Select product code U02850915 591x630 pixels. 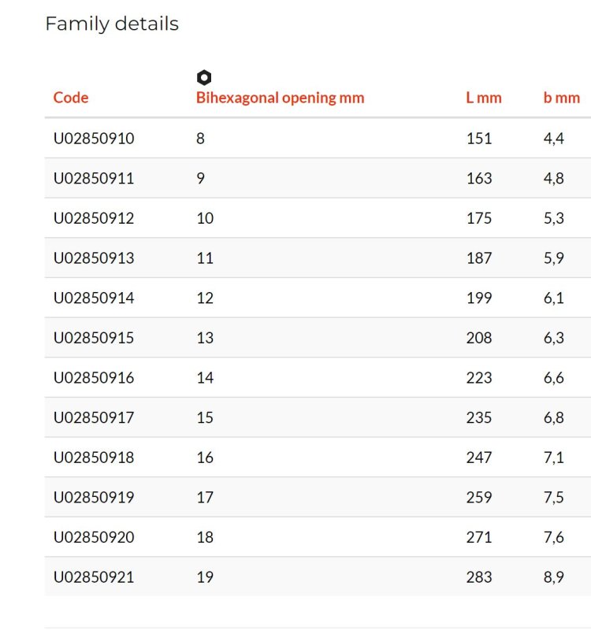(94, 338)
